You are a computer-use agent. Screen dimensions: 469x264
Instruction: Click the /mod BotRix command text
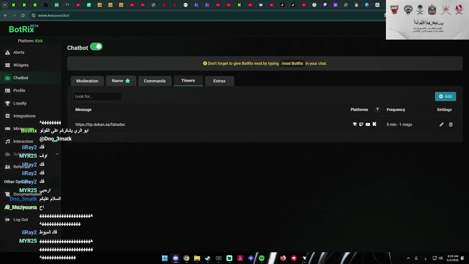point(292,63)
